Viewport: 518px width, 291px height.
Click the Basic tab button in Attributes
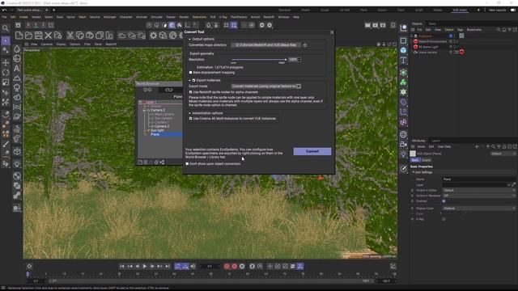coord(415,160)
